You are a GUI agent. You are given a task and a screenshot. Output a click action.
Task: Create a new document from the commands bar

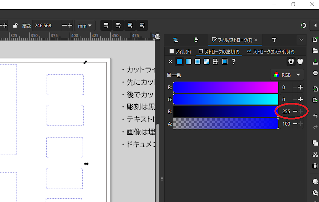tap(315, 40)
